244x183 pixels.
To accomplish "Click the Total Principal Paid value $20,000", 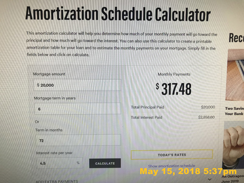I will (208, 107).
